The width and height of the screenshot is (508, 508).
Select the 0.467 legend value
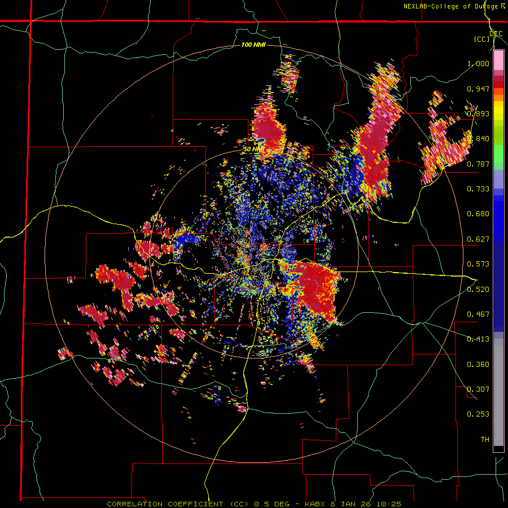pos(478,314)
